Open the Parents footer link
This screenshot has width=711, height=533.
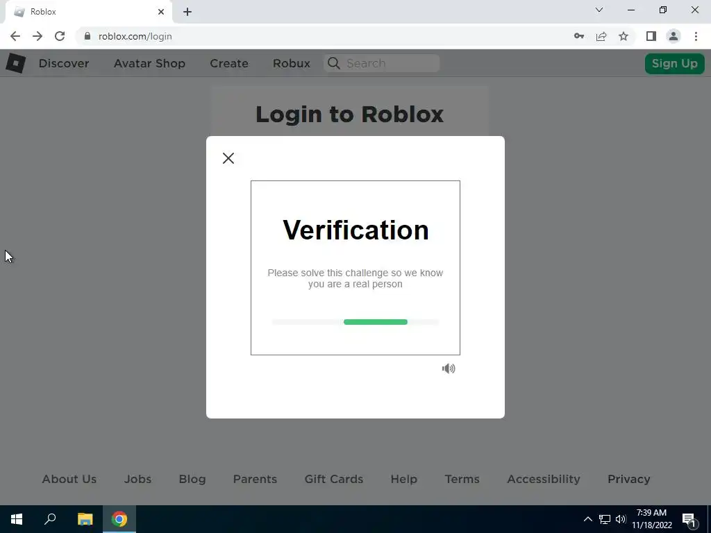255,479
